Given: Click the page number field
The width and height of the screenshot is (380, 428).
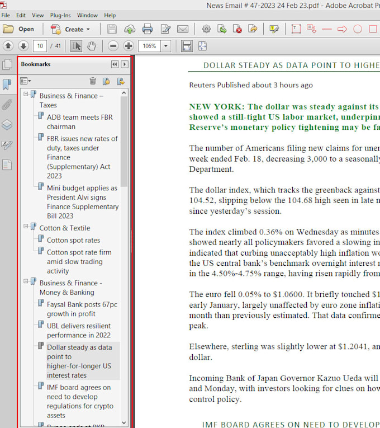Looking at the screenshot, I should 40,46.
